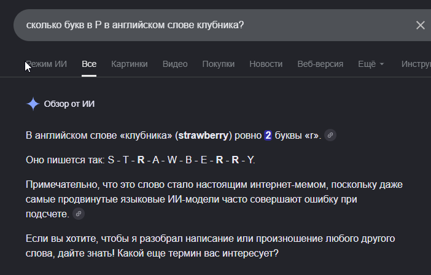The image size is (431, 275).
Task: Click the arrow next to 'Ещё'
Action: 381,64
